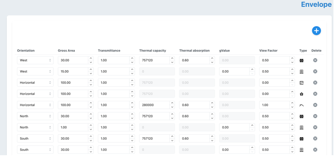Click the house type icon
The height and width of the screenshot is (156, 334).
point(301,94)
